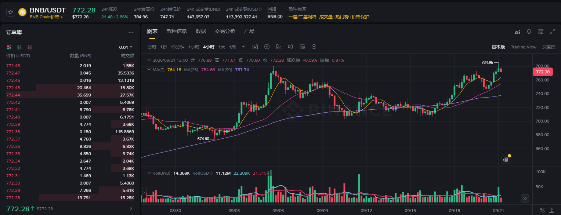Viewport: 561px width, 215px height.
Task: Show only sell orders in order book
Action: (x=30, y=47)
